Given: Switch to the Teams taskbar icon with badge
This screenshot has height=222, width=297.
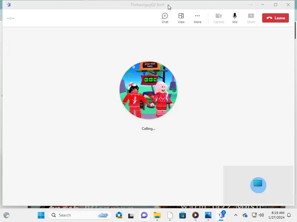Looking at the screenshot, I should tap(221, 215).
